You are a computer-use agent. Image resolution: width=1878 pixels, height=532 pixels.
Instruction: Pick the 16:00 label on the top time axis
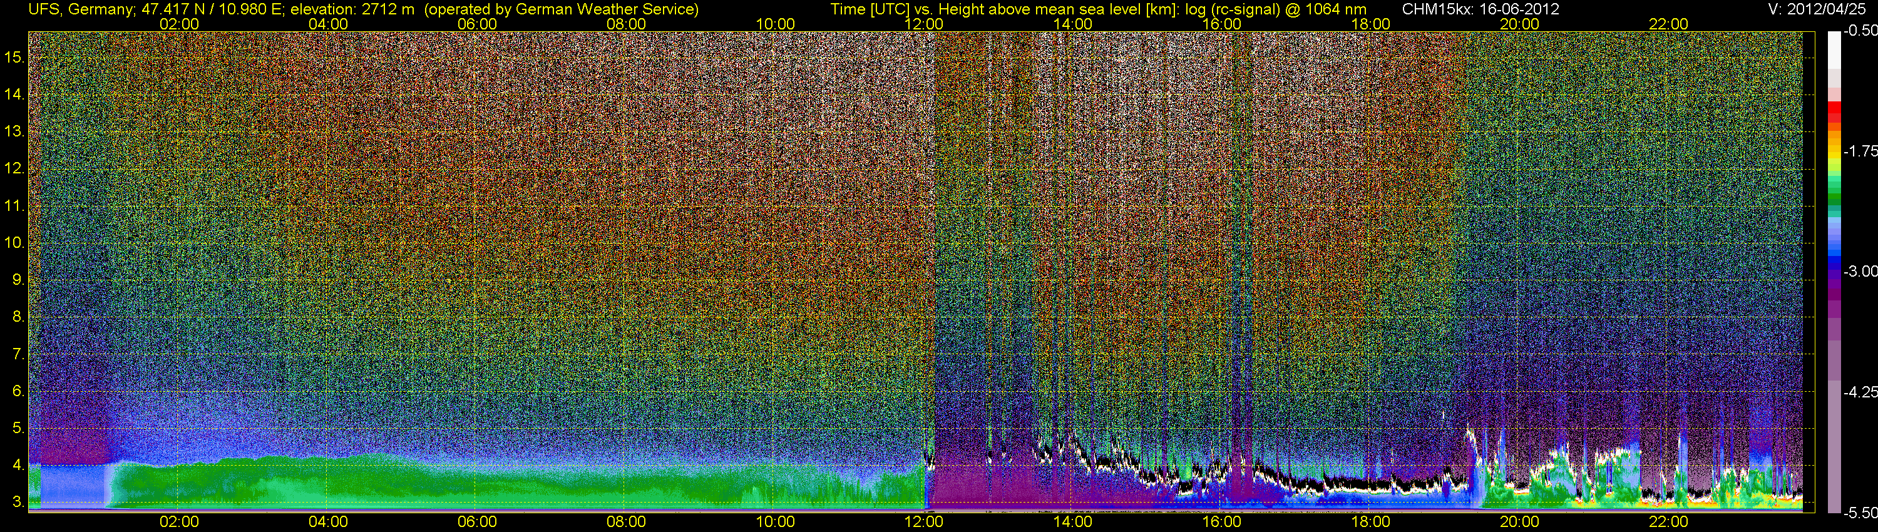click(1222, 24)
